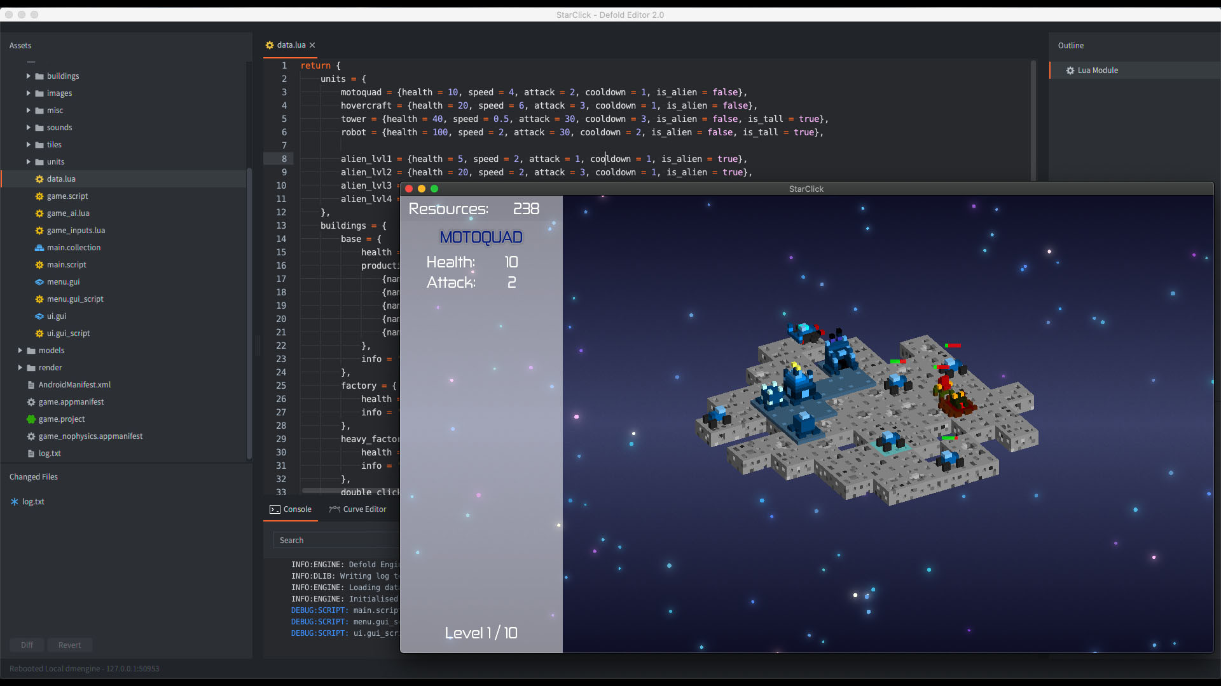Click the GUI layers icon beside menu.gui
Viewport: 1221px width, 686px height.
pyautogui.click(x=39, y=282)
